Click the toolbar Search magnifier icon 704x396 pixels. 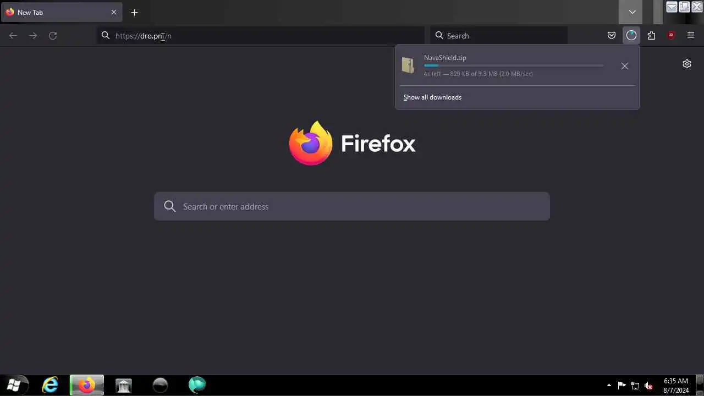point(439,36)
